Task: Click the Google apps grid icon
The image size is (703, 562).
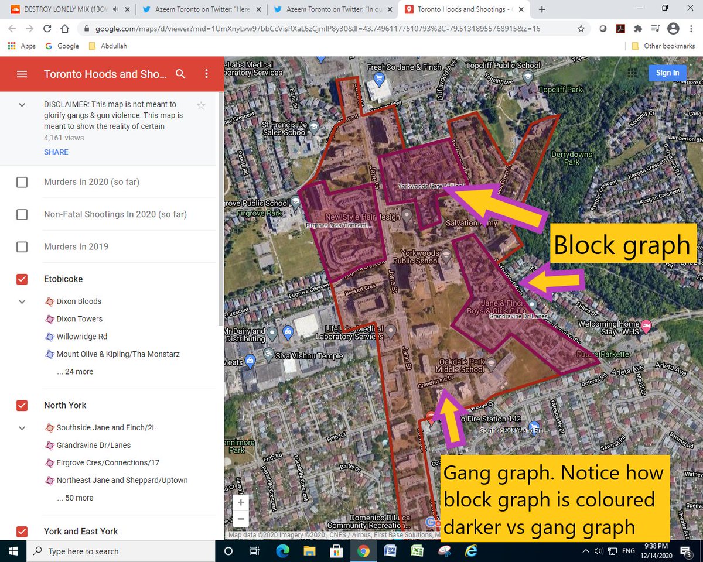Action: (x=632, y=73)
